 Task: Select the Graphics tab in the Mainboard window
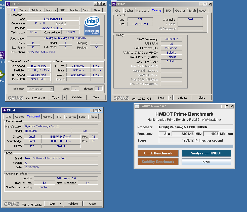[71, 117]
